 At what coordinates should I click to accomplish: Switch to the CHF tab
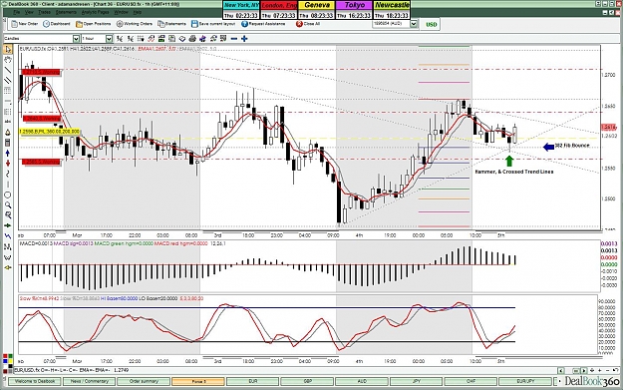(x=470, y=381)
